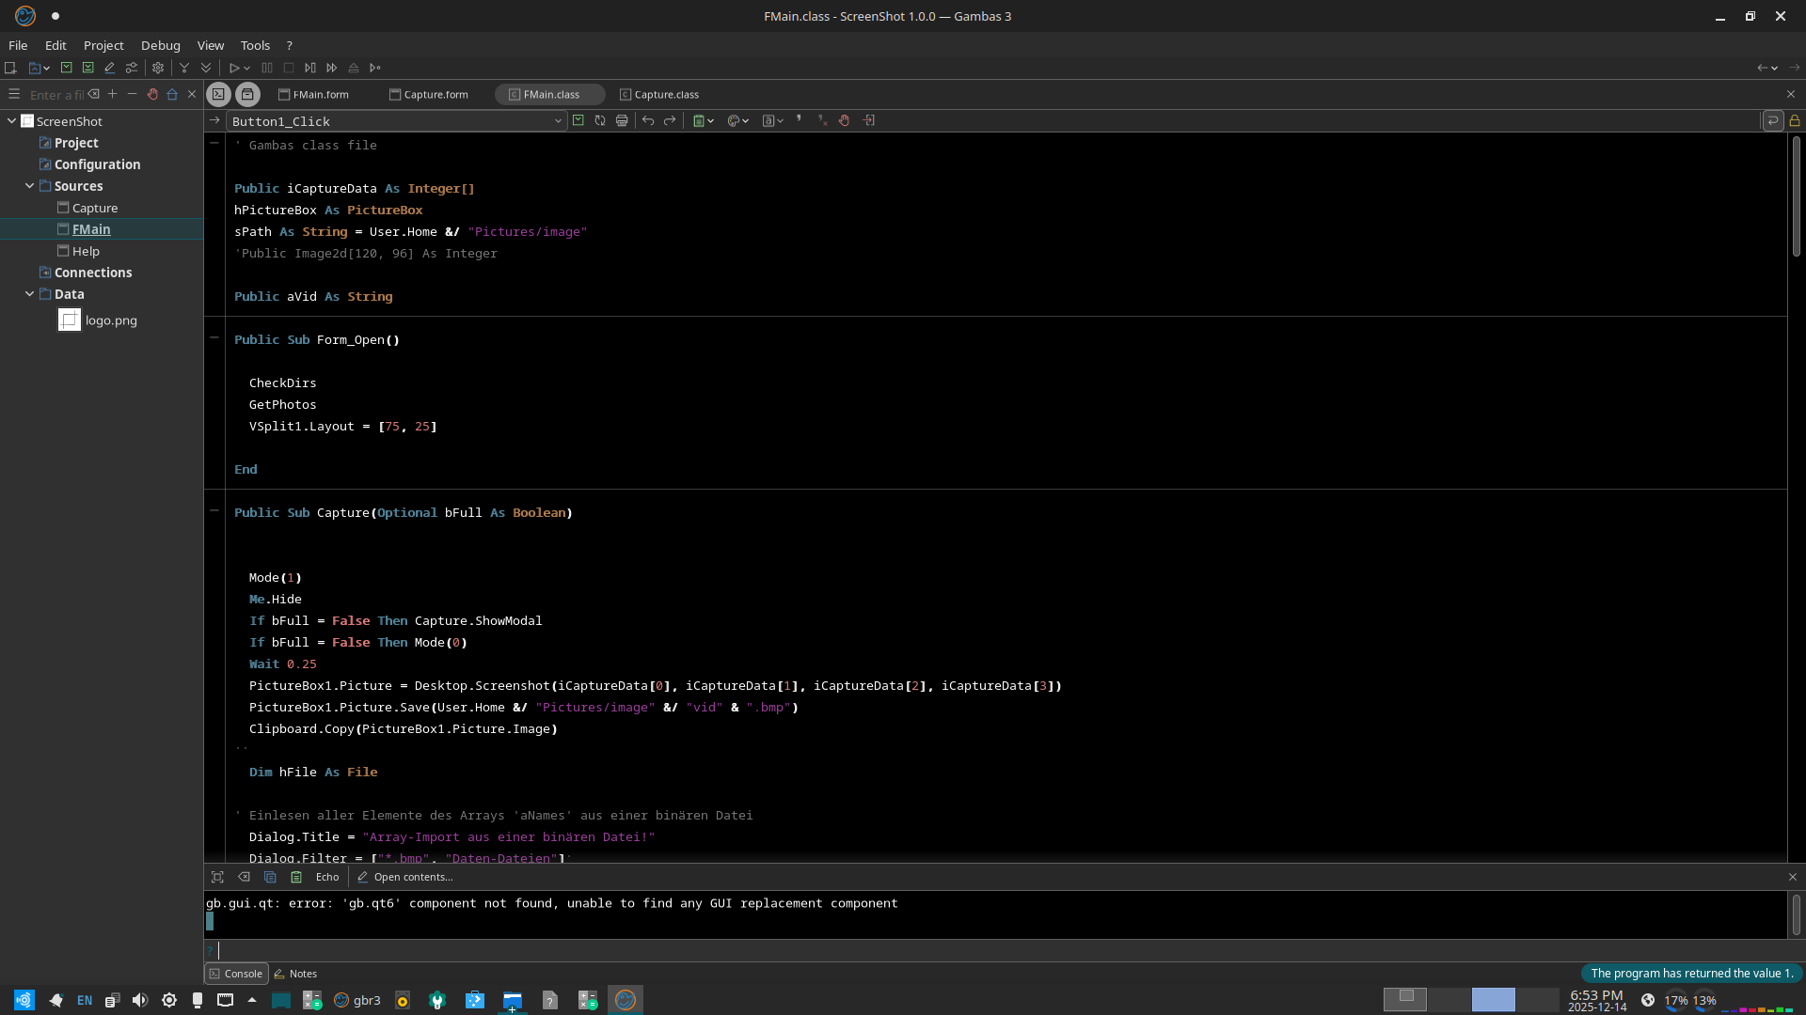Collapse the Data tree node
Screen dimensions: 1806x1015
click(x=30, y=293)
